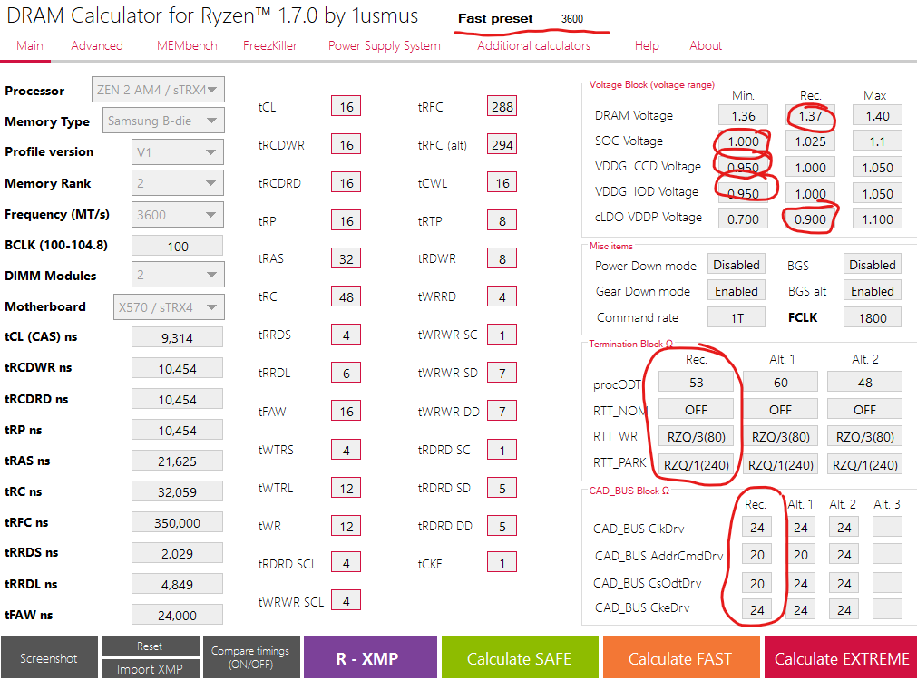Click the FCLK value 1800
The height and width of the screenshot is (680, 917).
point(872,317)
